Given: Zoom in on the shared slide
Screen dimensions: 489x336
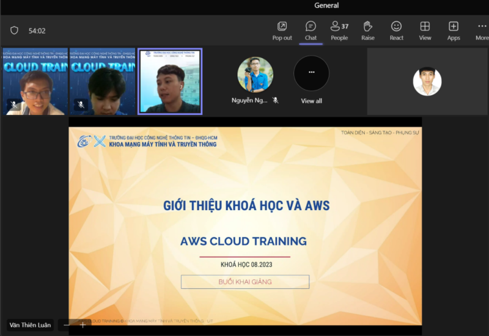Looking at the screenshot, I should pos(83,325).
